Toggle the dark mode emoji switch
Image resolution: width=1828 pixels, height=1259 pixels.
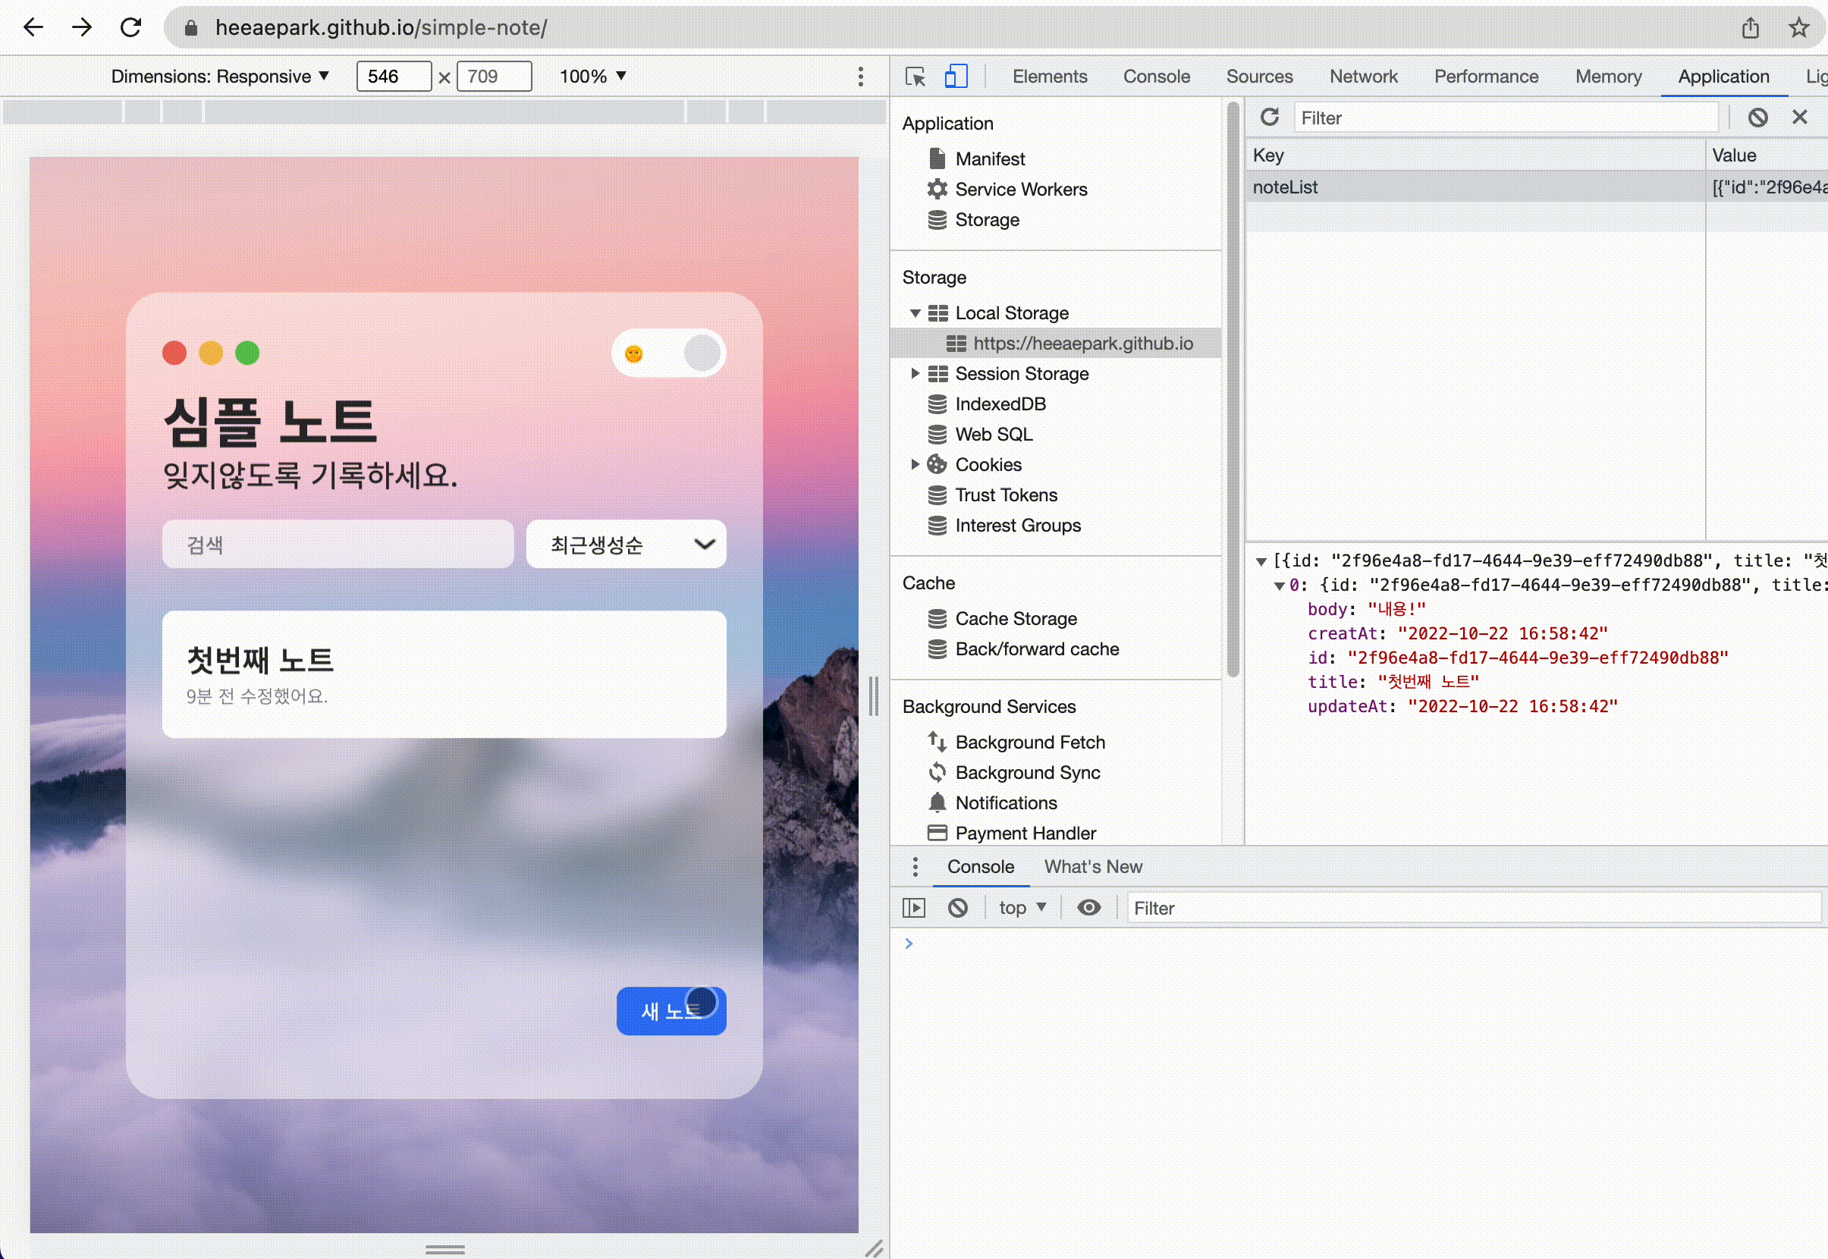668,353
